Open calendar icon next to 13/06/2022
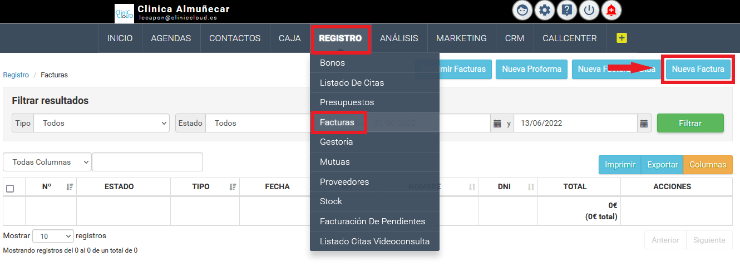Viewport: 740px width, 266px height. coord(644,123)
